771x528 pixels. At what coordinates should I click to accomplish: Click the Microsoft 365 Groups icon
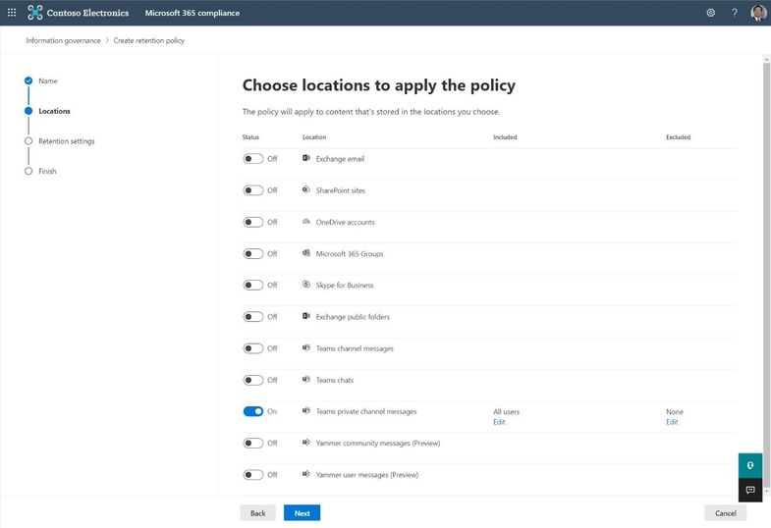(306, 253)
